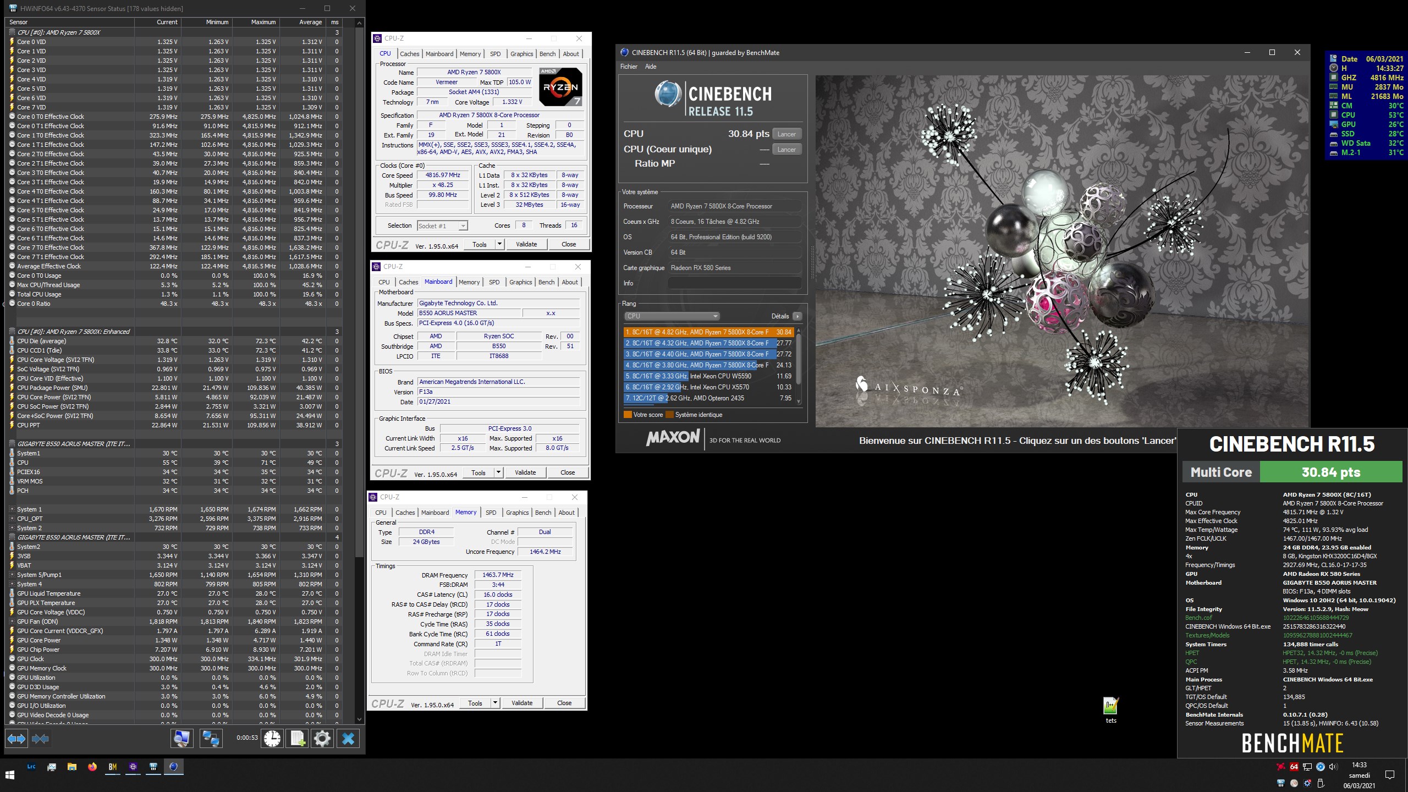The height and width of the screenshot is (792, 1408).
Task: Click the red molecule tray icon
Action: coord(1281,767)
